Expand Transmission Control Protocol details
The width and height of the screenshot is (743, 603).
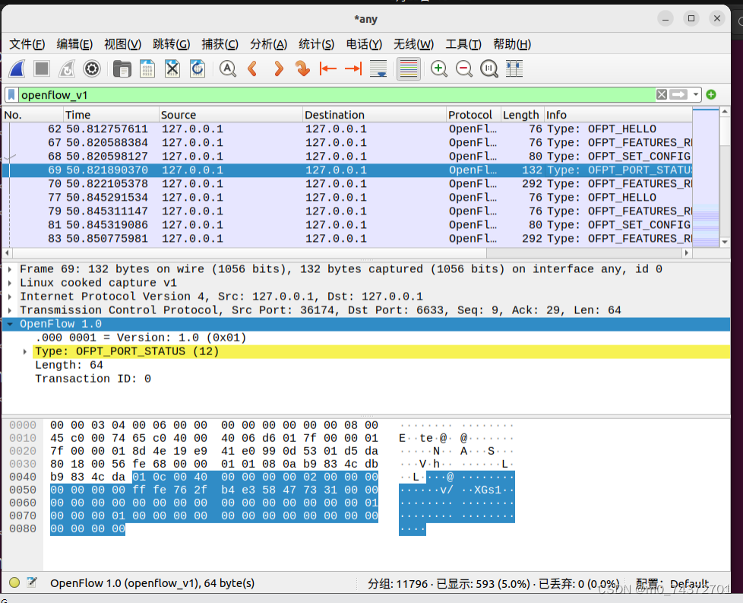(x=10, y=309)
